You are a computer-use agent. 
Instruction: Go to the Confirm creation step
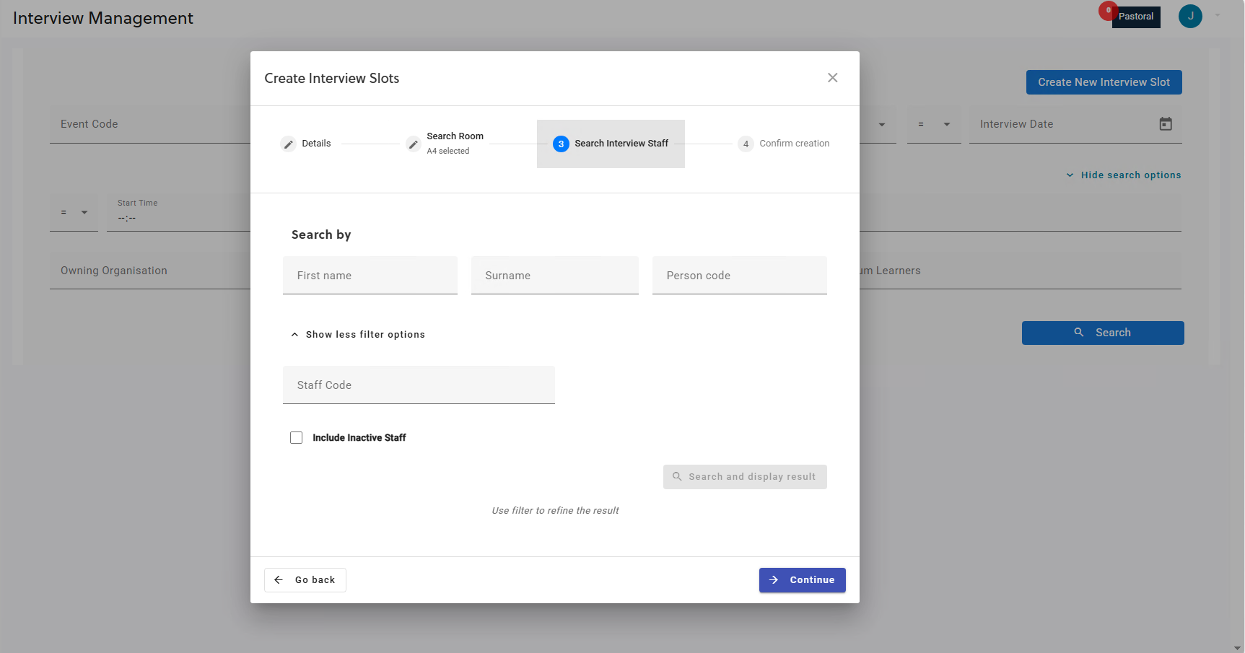[x=794, y=144]
